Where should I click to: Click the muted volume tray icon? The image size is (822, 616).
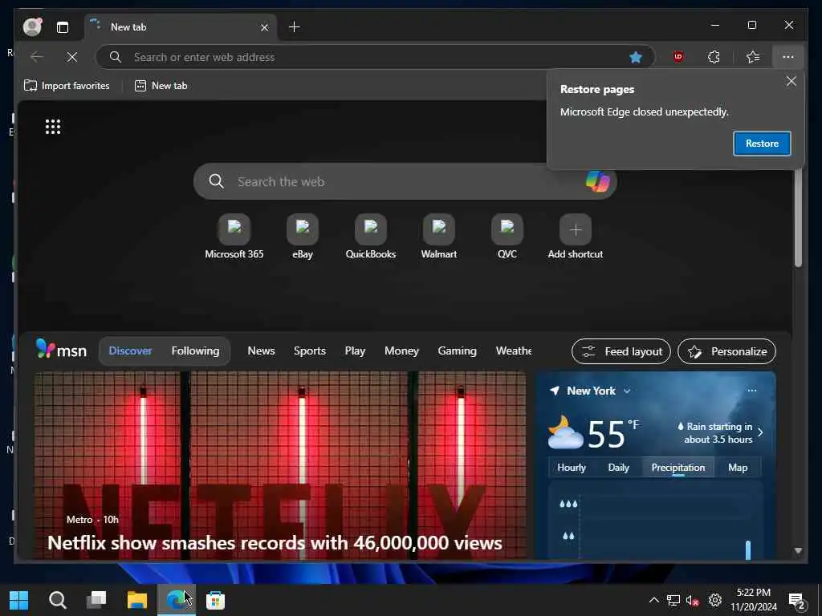pos(693,600)
